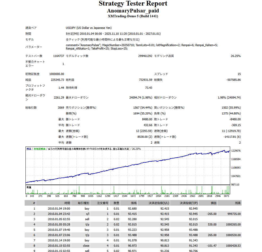Viewport: 262px width, 252px height.
Task: Click the parameters text starting with comment=
Action: [x=142, y=47]
